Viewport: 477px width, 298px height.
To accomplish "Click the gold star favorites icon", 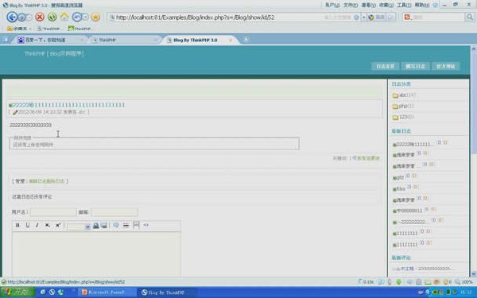I will [x=95, y=17].
